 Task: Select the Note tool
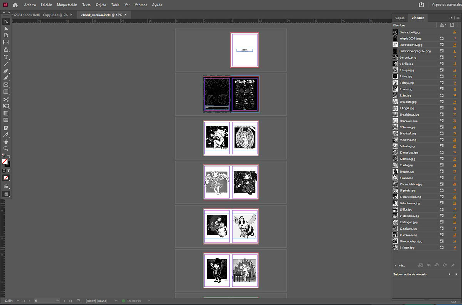[6, 127]
